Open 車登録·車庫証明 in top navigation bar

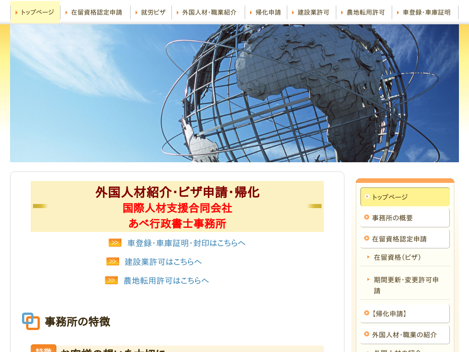tap(425, 12)
